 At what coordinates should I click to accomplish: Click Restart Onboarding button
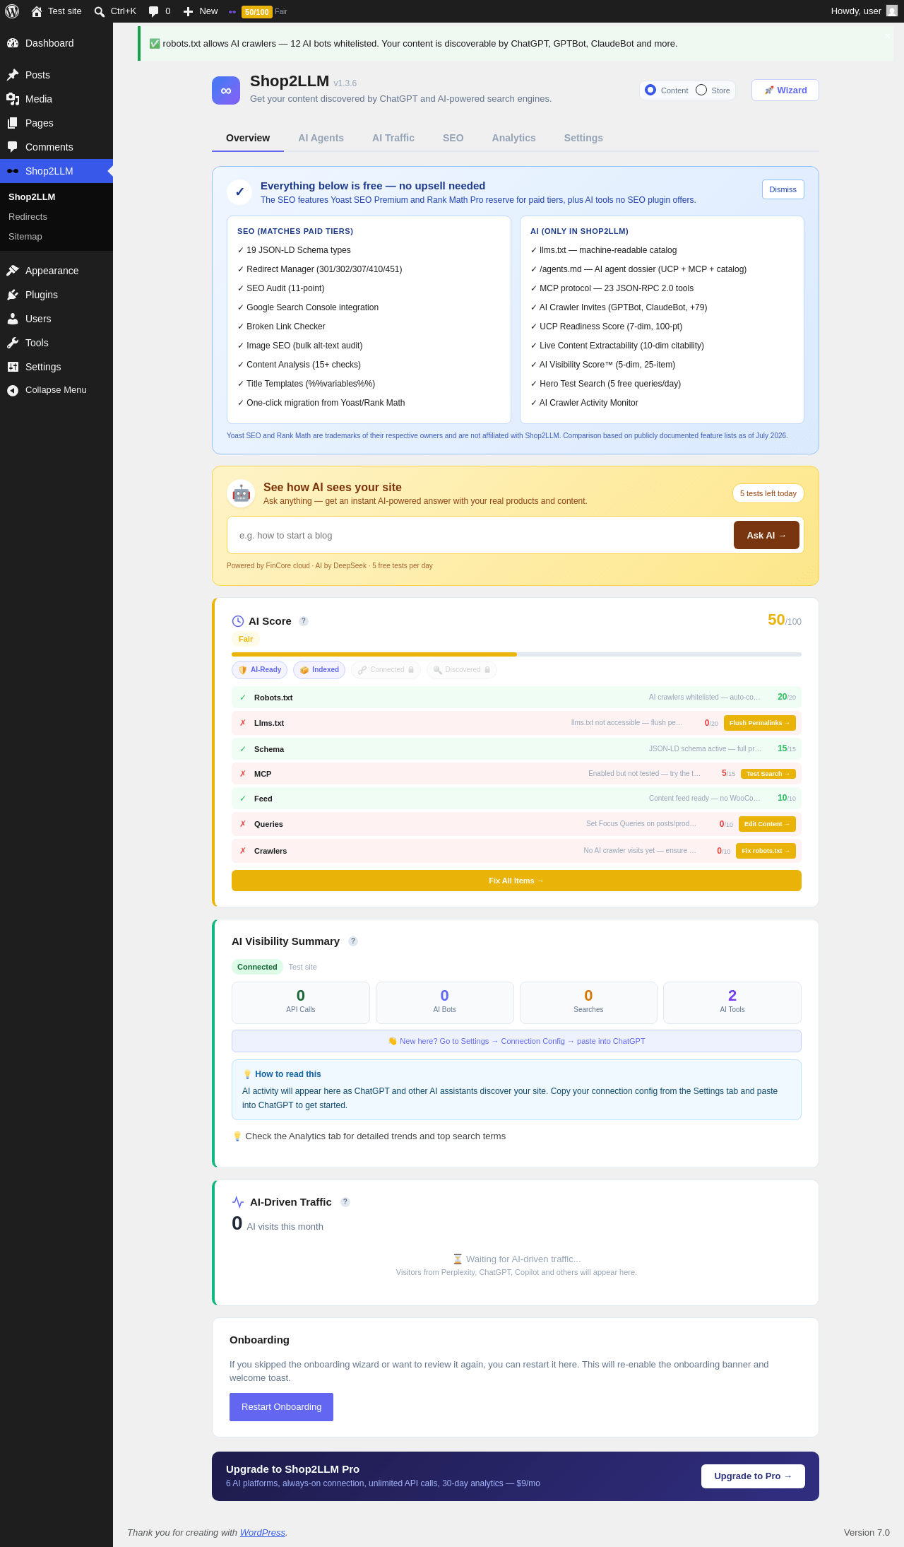[281, 1407]
